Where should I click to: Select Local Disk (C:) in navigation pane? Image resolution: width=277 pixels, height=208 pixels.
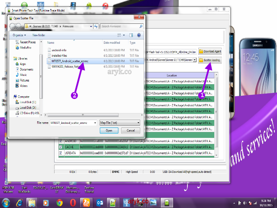pyautogui.click(x=26, y=102)
